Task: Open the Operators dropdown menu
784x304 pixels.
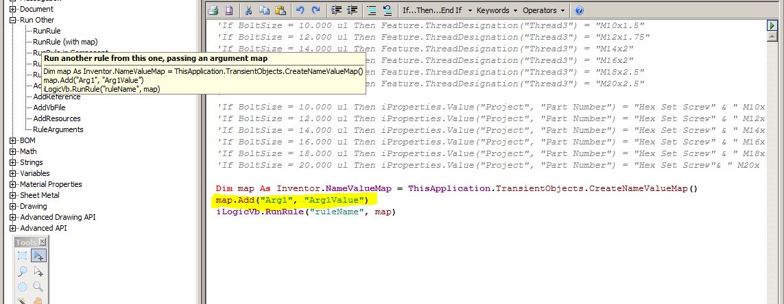Action: click(544, 10)
